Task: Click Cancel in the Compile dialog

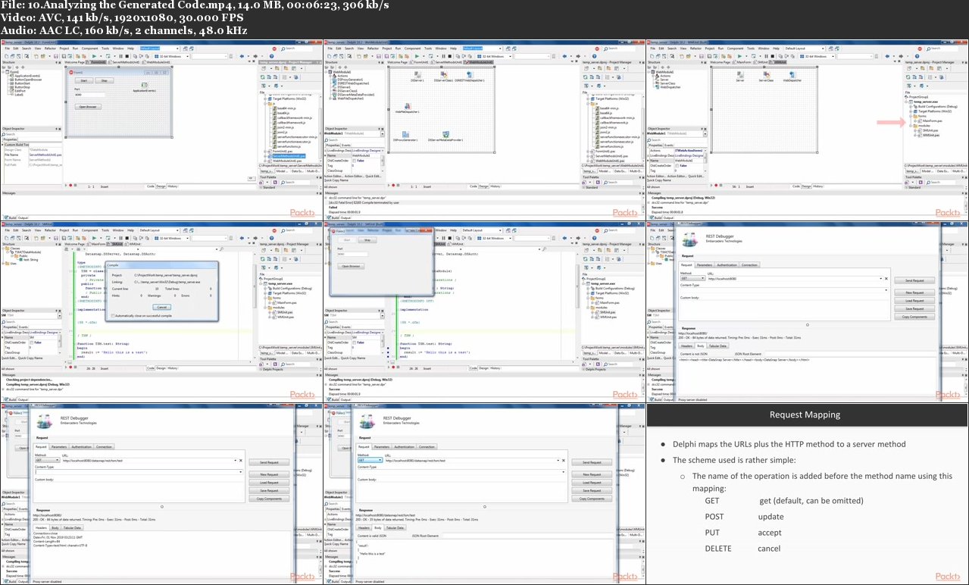Action: [x=162, y=307]
